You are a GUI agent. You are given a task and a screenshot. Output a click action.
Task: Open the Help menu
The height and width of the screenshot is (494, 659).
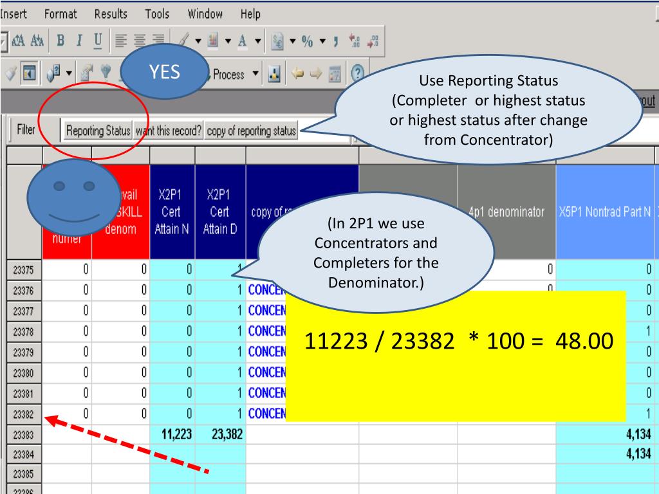[250, 14]
